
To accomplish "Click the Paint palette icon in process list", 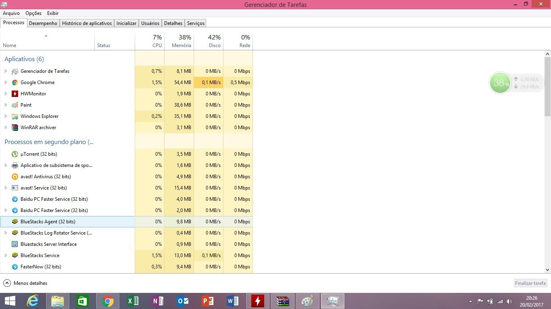I will [15, 105].
